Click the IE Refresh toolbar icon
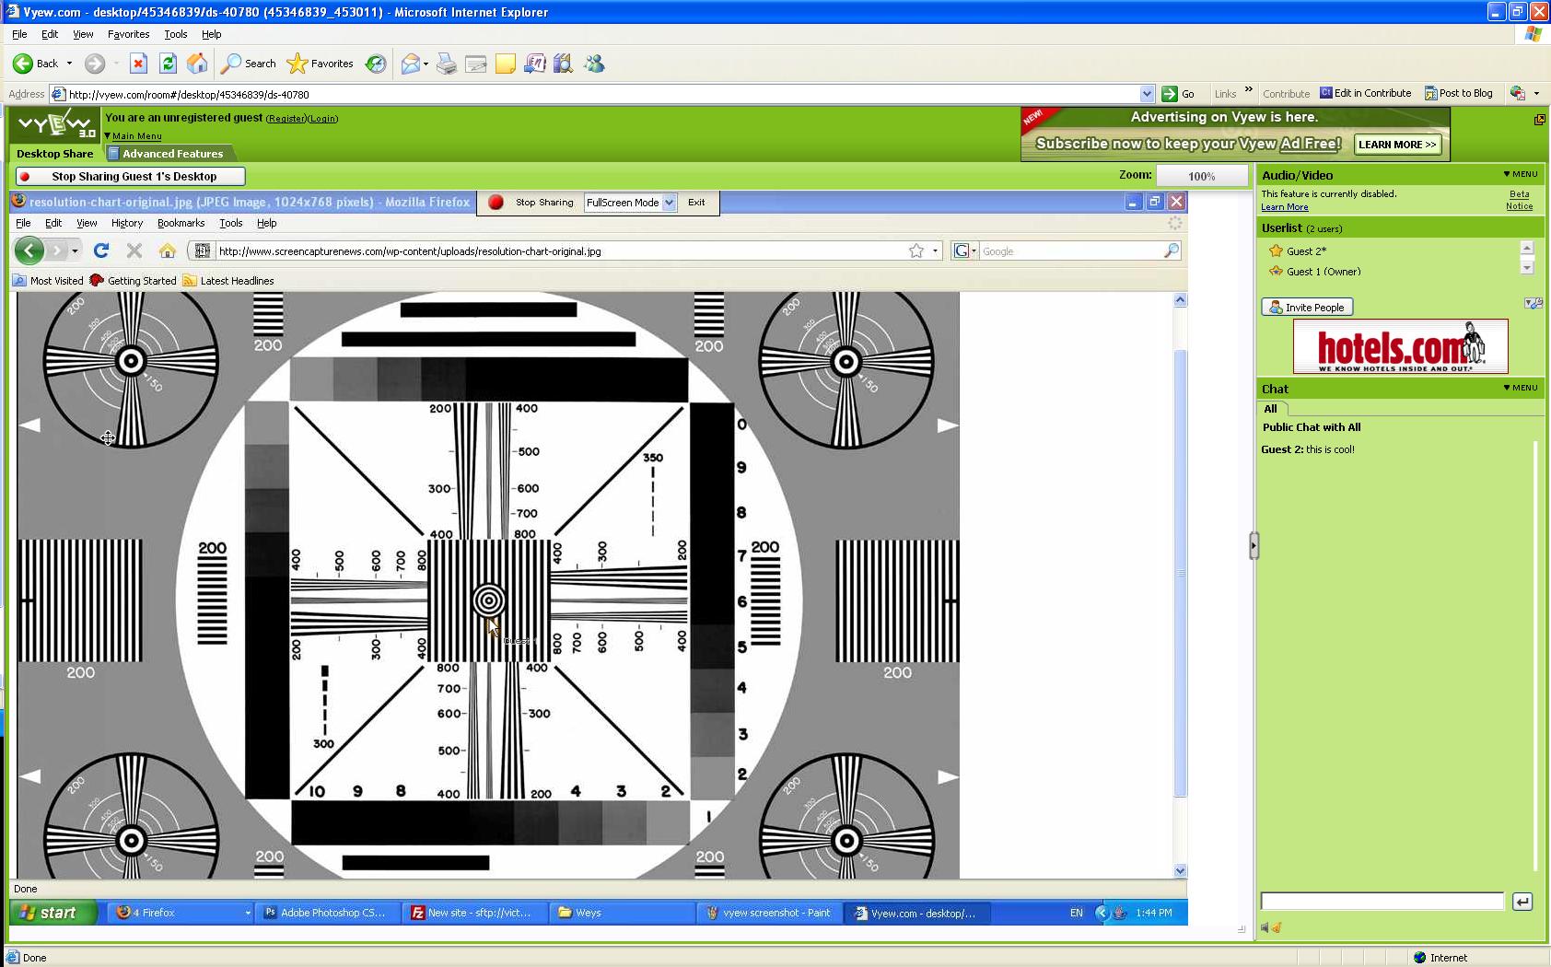Image resolution: width=1551 pixels, height=967 pixels. click(168, 64)
